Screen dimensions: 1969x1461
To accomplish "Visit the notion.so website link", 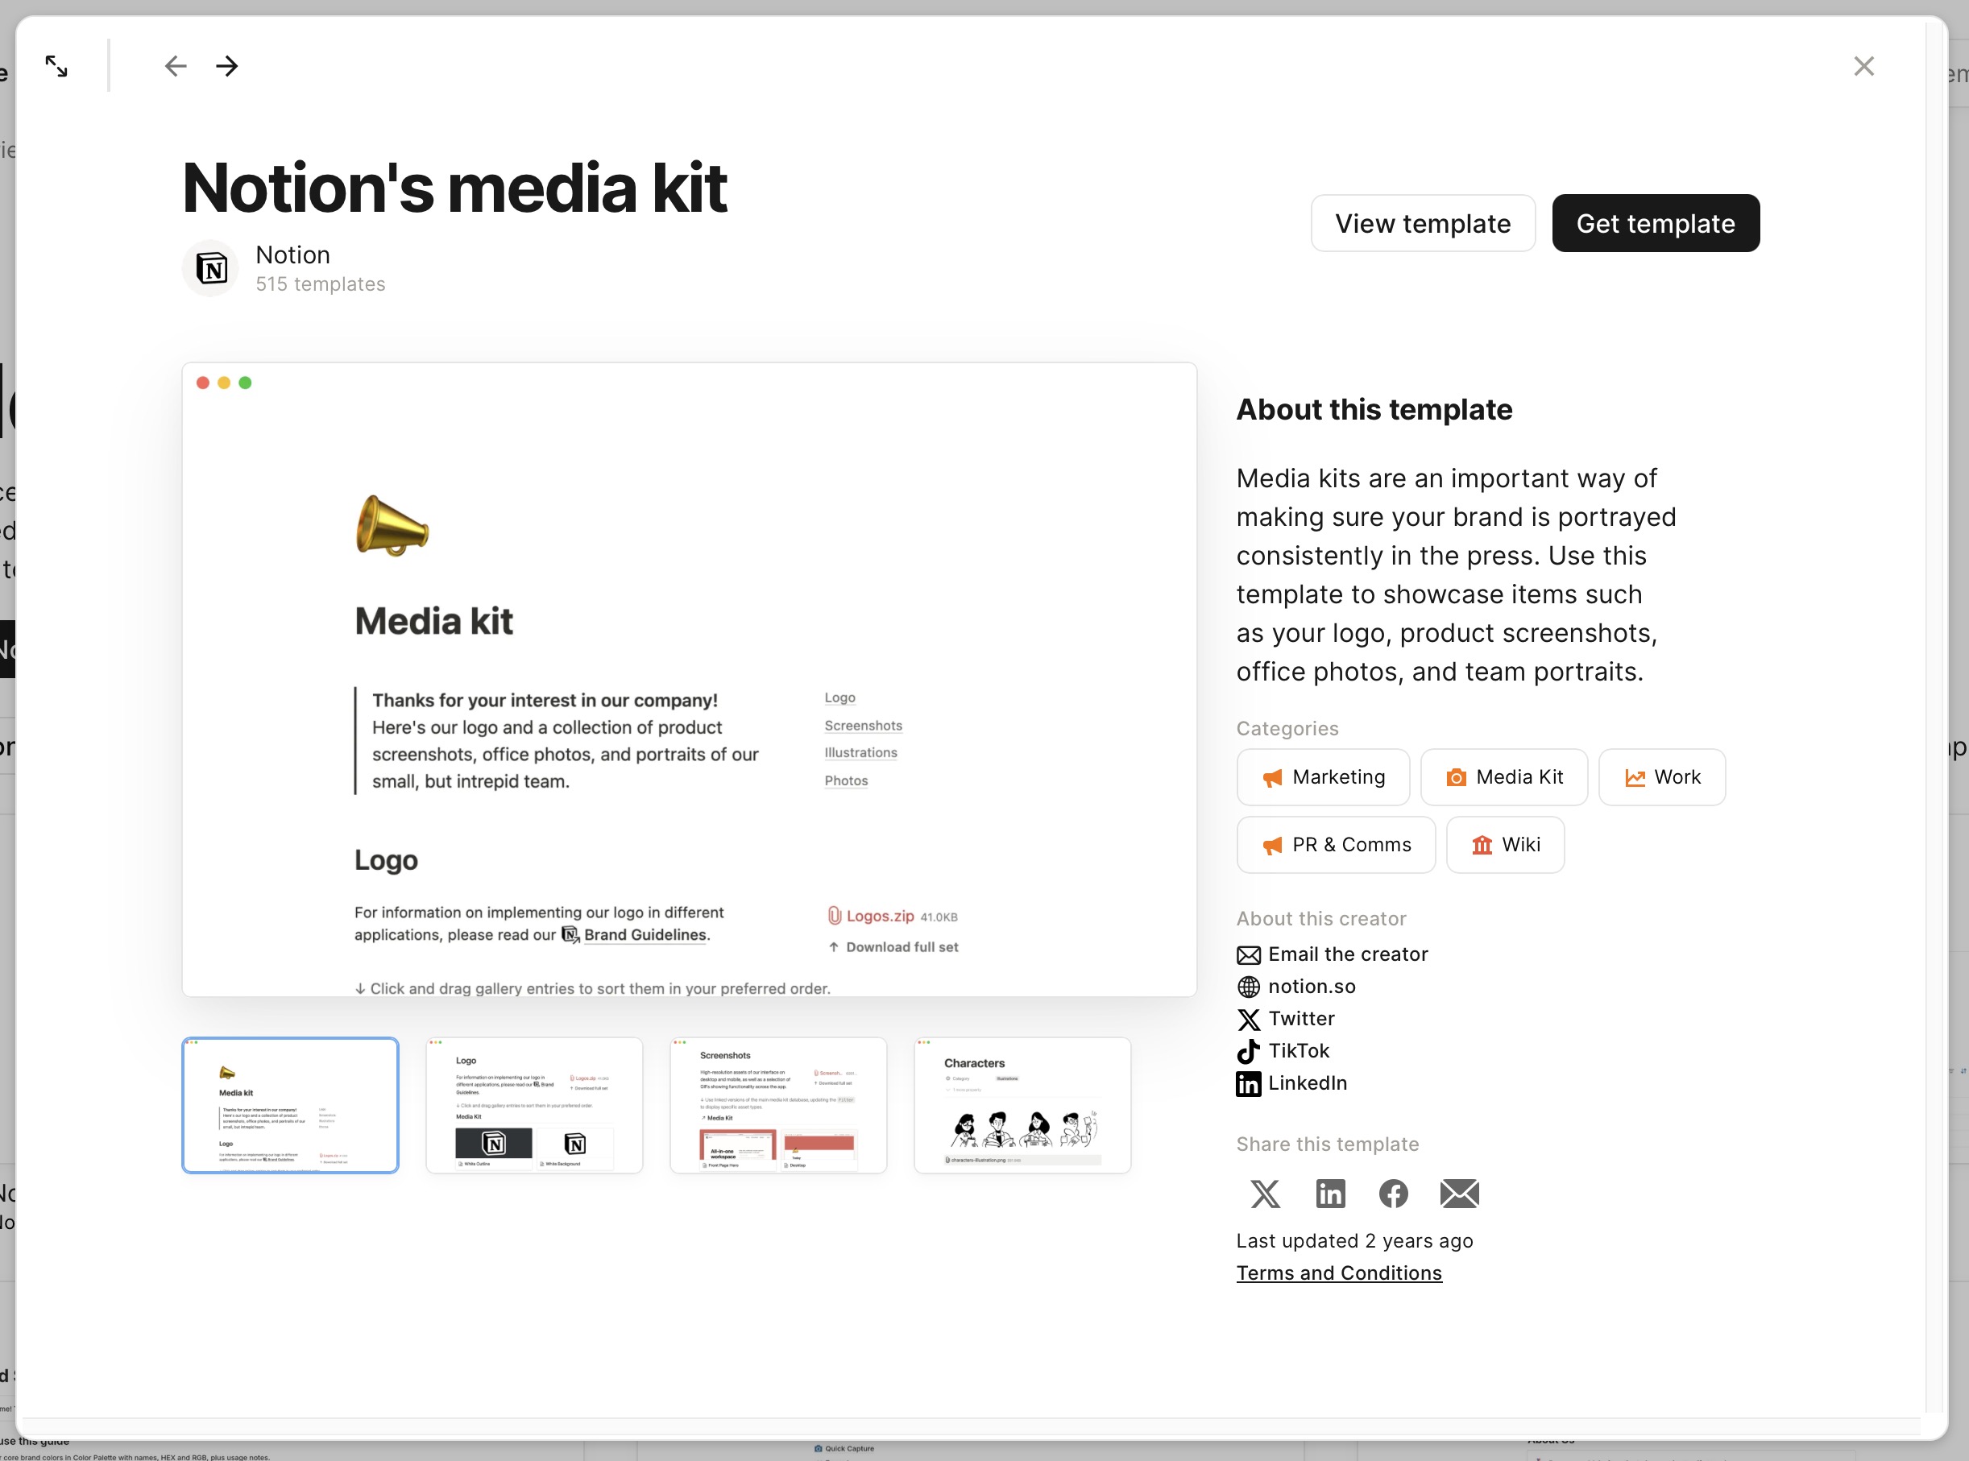I will tap(1311, 987).
